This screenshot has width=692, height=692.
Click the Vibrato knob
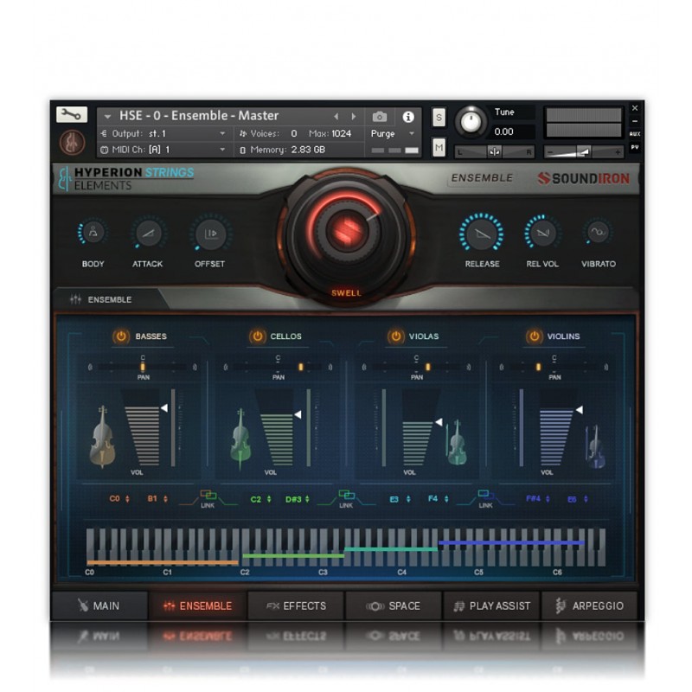[598, 232]
